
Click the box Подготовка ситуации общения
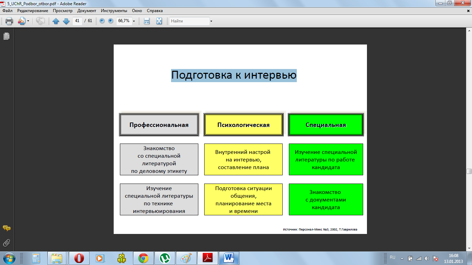click(243, 199)
